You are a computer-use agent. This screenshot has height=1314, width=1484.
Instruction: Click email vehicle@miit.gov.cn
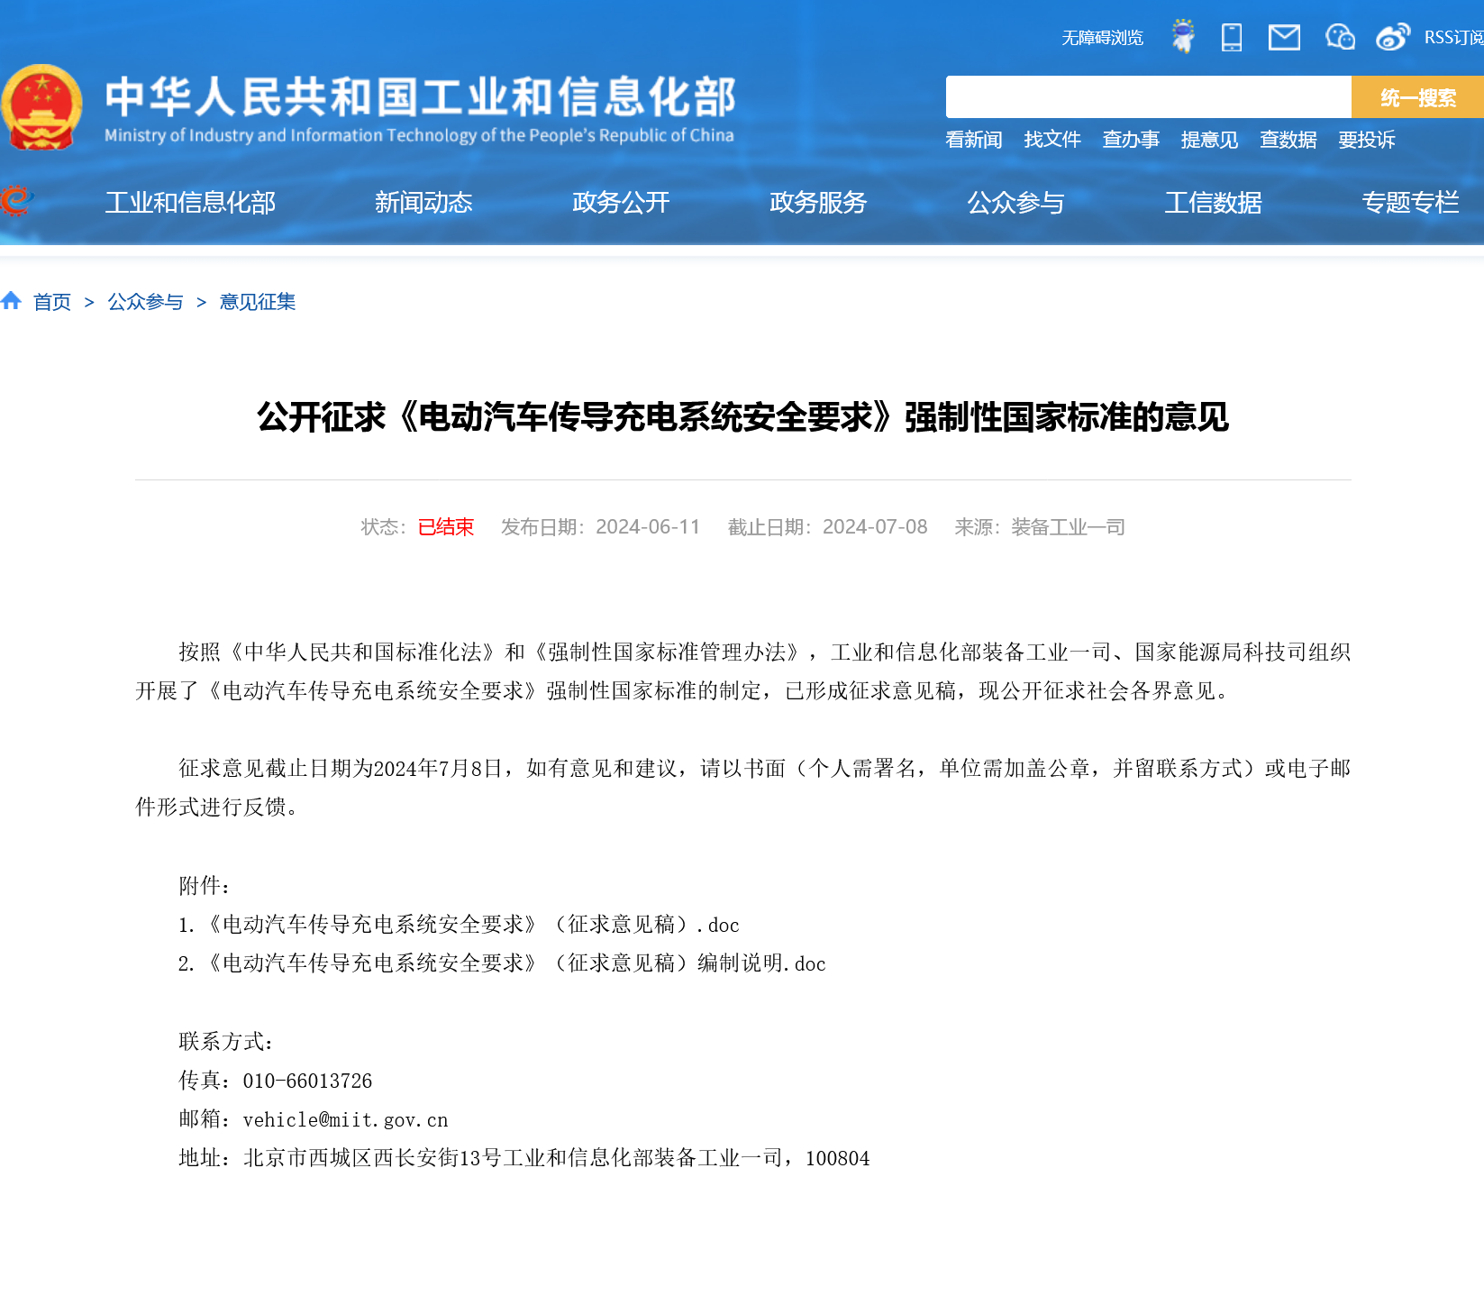[345, 1119]
